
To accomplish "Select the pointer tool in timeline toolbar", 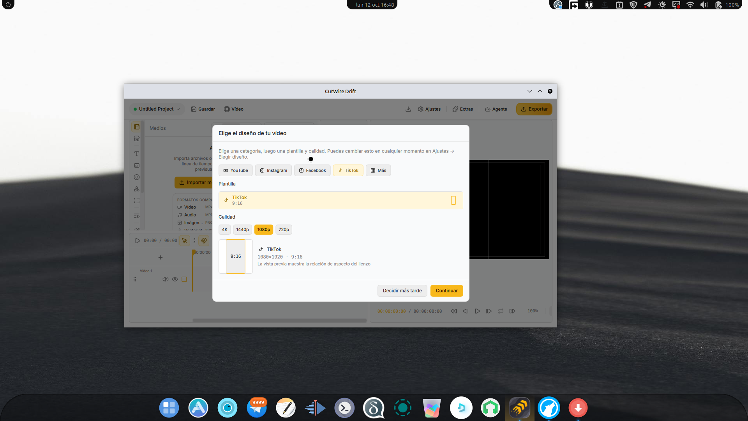I will (185, 241).
